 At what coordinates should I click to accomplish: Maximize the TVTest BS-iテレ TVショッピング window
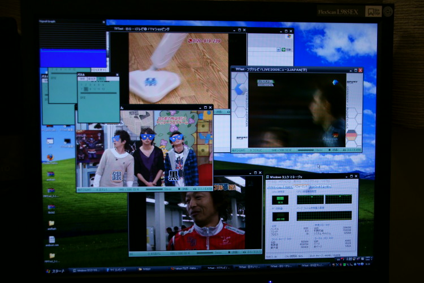click(x=239, y=30)
